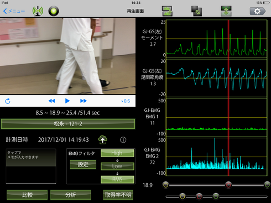Open the gear settings button
This screenshot has height=203, width=271.
pos(258,11)
